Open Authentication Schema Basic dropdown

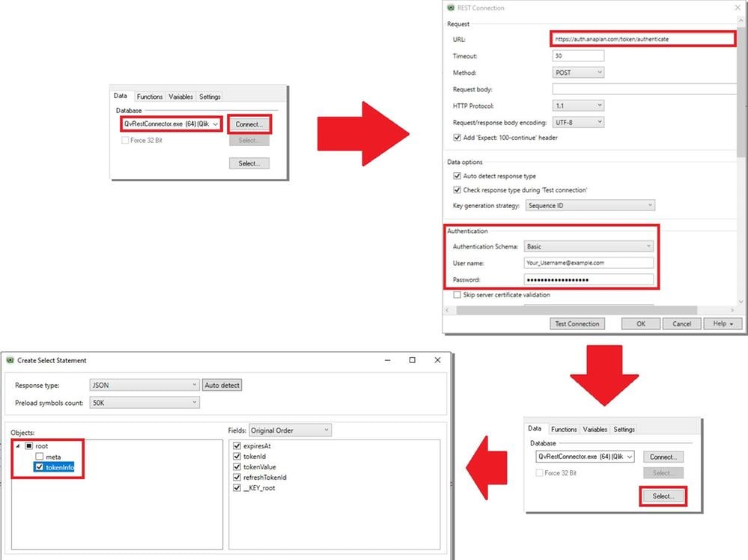tap(589, 246)
